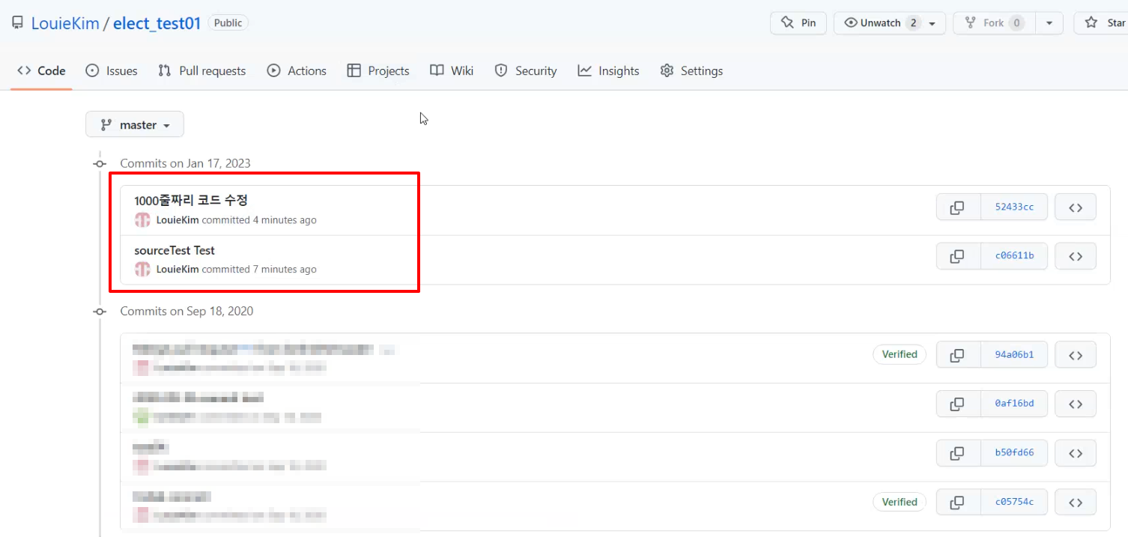The height and width of the screenshot is (537, 1128).
Task: Open commit hash 52433cc
Action: pyautogui.click(x=1014, y=207)
